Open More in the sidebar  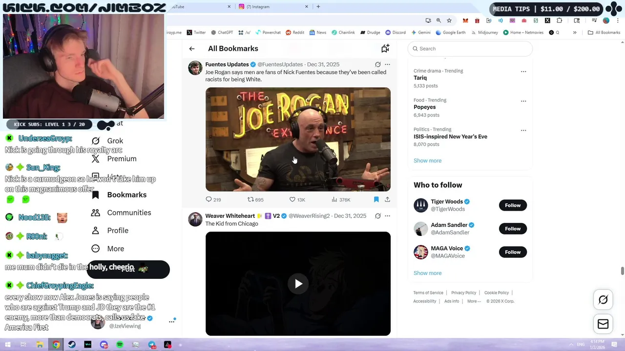pos(108,249)
